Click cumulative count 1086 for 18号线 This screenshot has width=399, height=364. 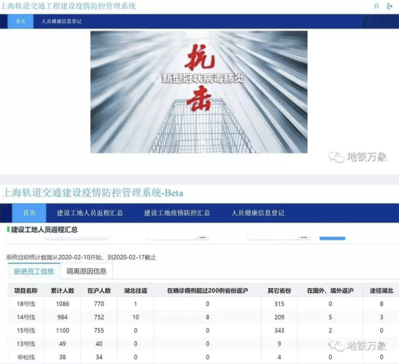(63, 304)
